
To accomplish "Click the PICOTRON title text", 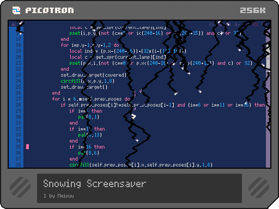I will tap(50, 10).
